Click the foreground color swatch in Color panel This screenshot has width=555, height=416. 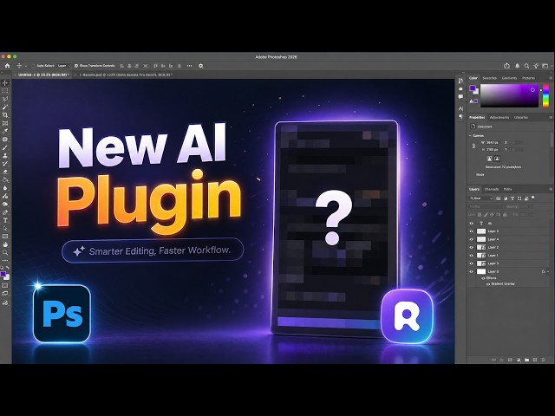[473, 88]
